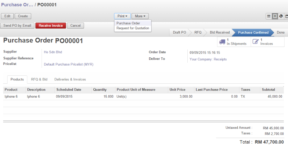
Task: Click the shipments truck icon
Action: click(x=222, y=42)
